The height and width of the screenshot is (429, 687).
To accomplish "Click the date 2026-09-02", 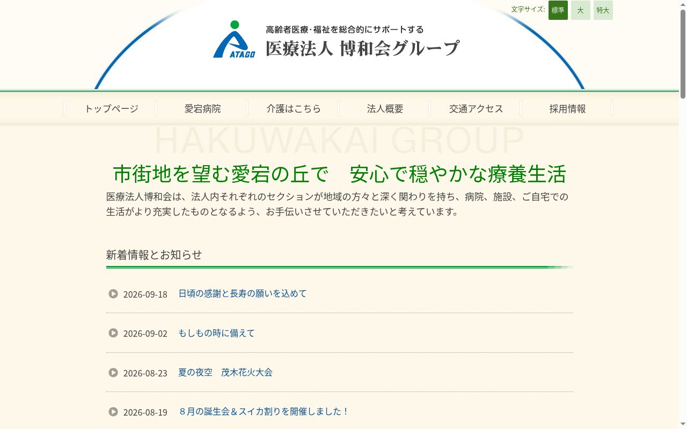I will [x=145, y=334].
